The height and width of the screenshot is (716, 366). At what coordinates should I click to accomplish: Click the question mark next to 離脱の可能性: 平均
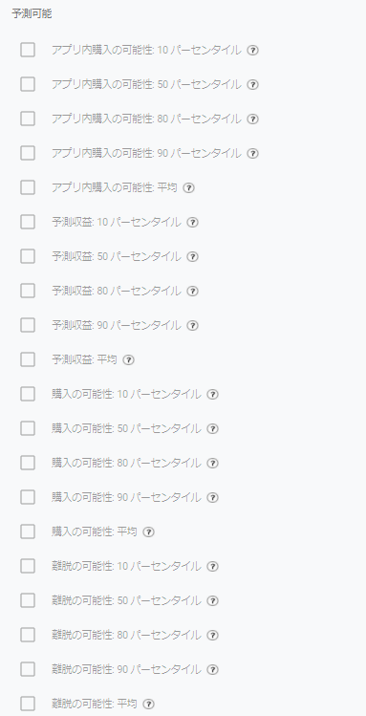(149, 704)
